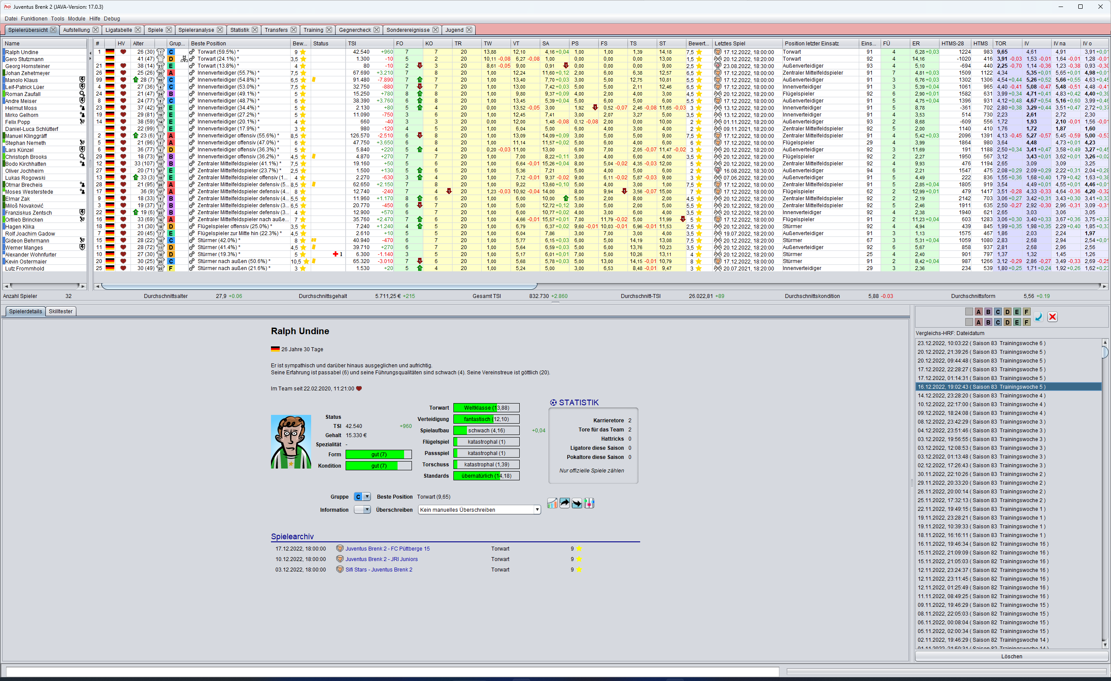Click the heart icon next to Ralph Undine
This screenshot has height=681, width=1111.
pyautogui.click(x=123, y=52)
